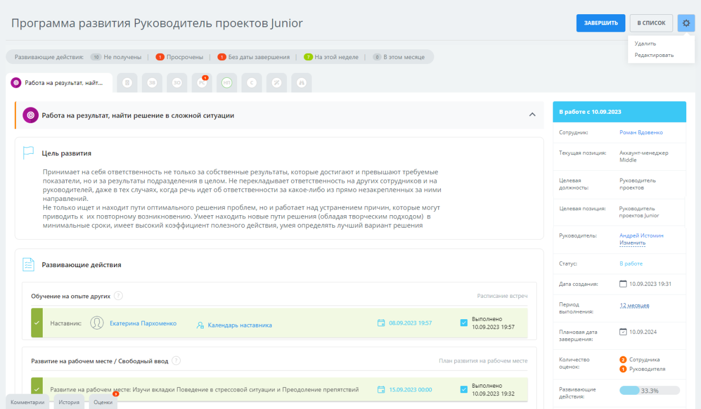Open the 'ЗВ' competency tab
This screenshot has height=409, width=701.
152,83
